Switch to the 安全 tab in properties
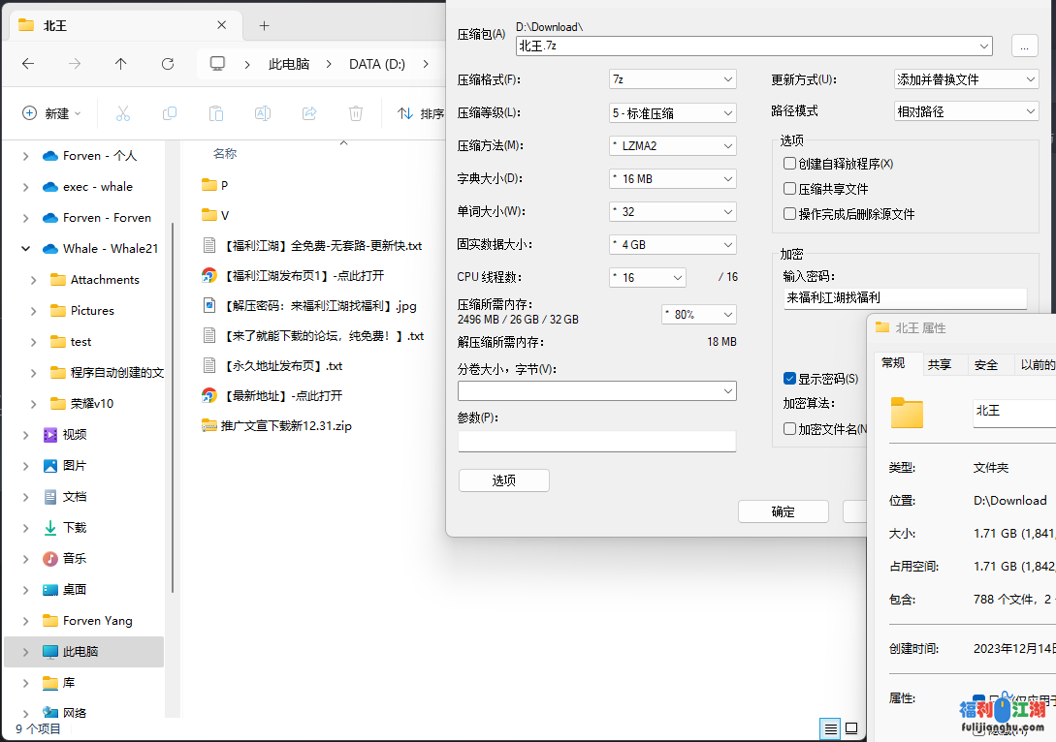Viewport: 1056px width, 742px height. [988, 365]
